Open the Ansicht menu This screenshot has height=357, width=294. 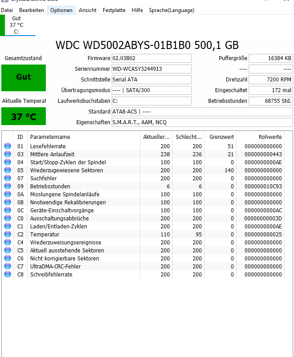(x=88, y=10)
